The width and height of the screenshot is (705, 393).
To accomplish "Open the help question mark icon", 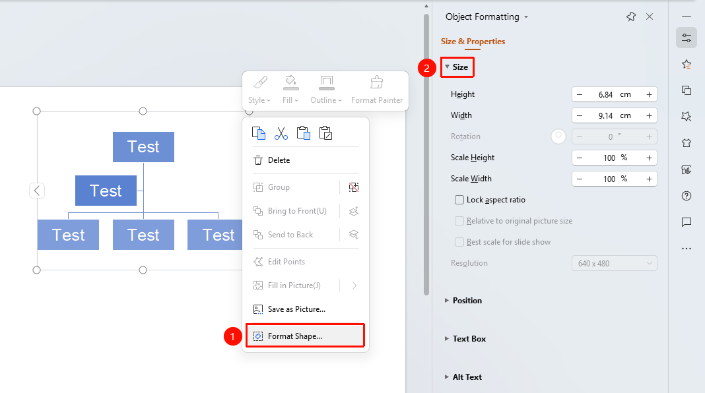I will point(687,196).
